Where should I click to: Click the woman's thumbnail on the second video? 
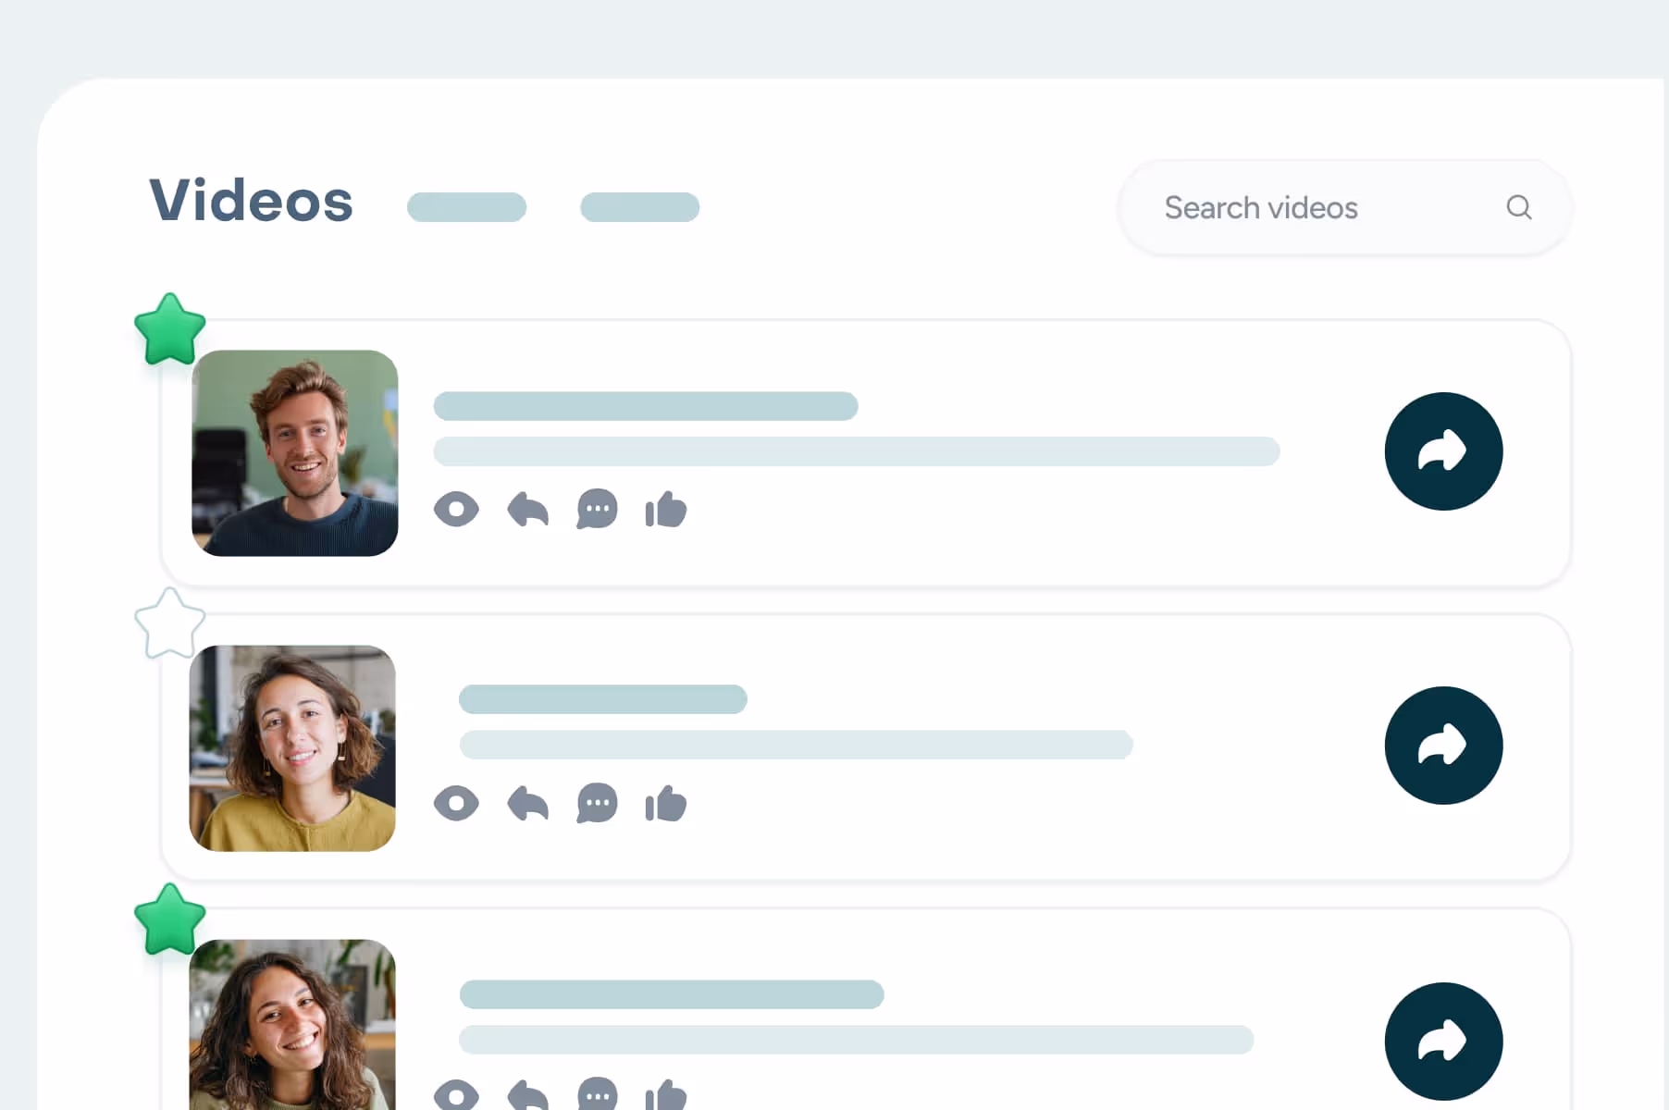click(291, 749)
